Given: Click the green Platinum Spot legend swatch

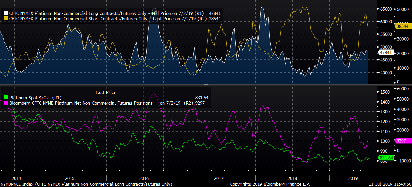Looking at the screenshot, I should (6, 98).
